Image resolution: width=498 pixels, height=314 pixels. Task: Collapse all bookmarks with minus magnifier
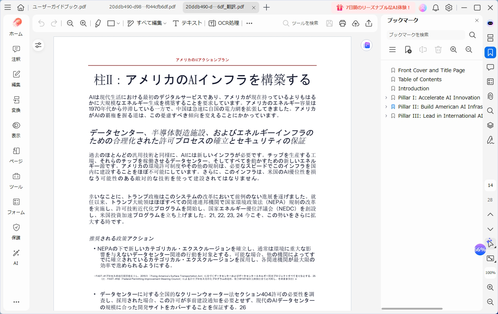tap(469, 50)
